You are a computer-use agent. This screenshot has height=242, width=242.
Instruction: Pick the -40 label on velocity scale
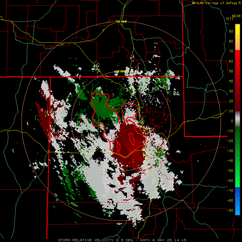pyautogui.click(x=230, y=161)
